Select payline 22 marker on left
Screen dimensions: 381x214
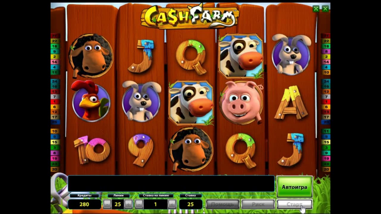pos(54,41)
